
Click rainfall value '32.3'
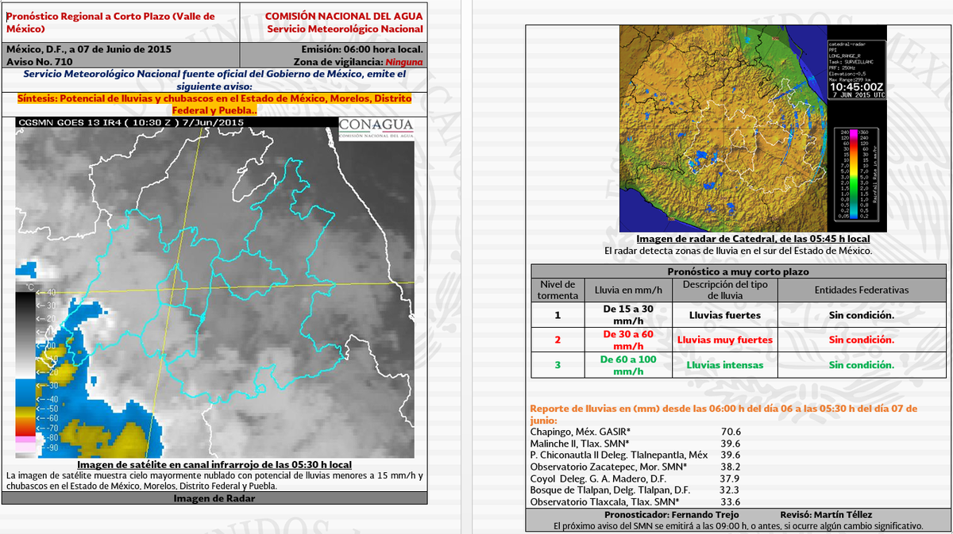pyautogui.click(x=728, y=490)
